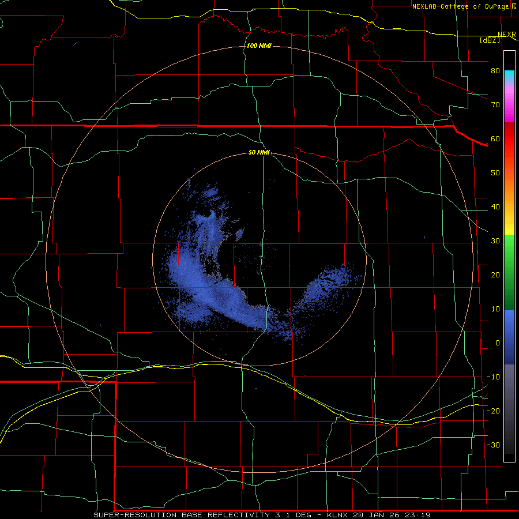Click the NEXR label above the scale
Screen dimensions: 519x519
tap(506, 35)
